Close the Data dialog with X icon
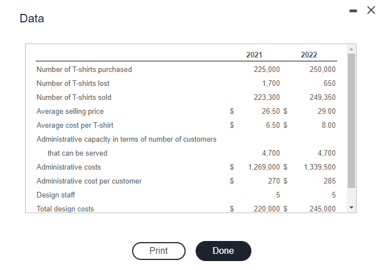379x270 pixels. pyautogui.click(x=371, y=10)
